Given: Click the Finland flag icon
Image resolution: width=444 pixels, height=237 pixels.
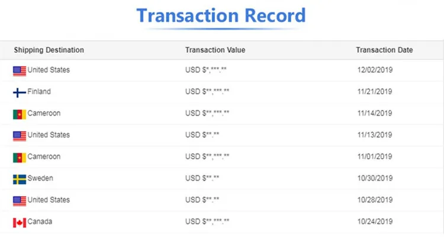Looking at the screenshot, I should (x=20, y=92).
